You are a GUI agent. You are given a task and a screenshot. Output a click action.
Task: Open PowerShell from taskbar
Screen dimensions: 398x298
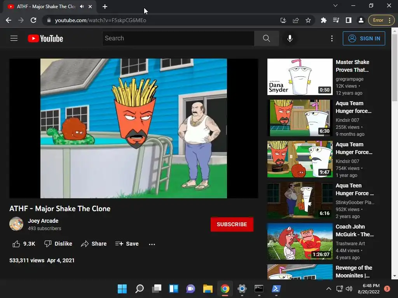pos(276,289)
